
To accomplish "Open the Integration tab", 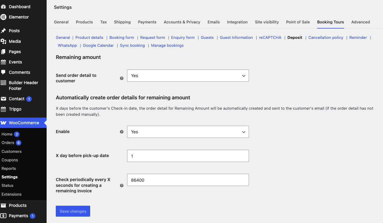I will click(237, 22).
